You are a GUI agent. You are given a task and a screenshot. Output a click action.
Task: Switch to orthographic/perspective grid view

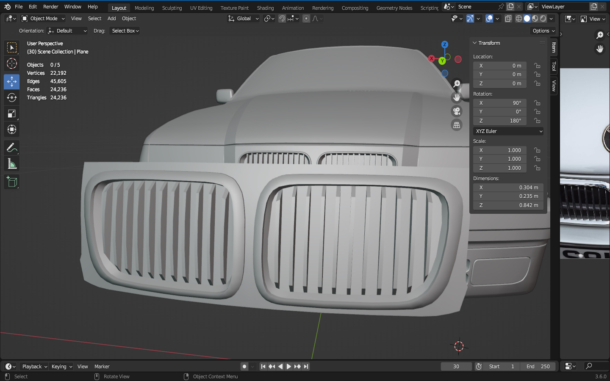coord(457,125)
